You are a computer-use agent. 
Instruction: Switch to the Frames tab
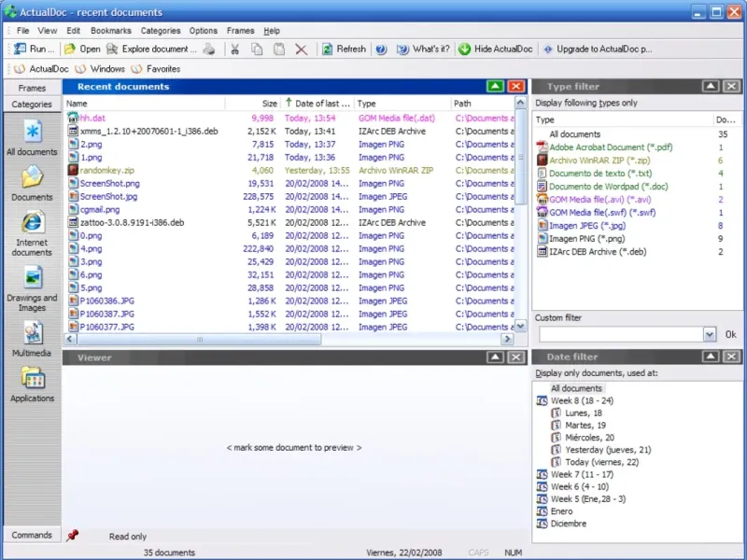coord(32,88)
